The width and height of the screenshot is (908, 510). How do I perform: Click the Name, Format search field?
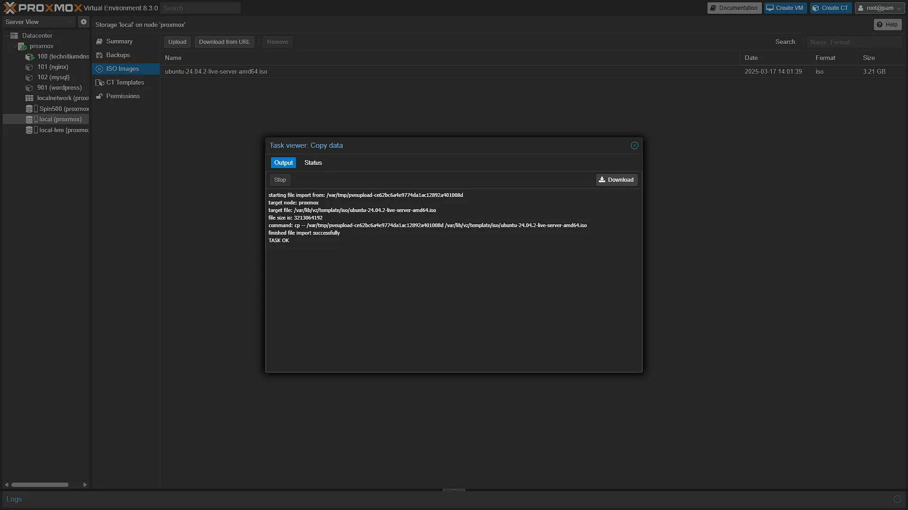click(x=854, y=42)
